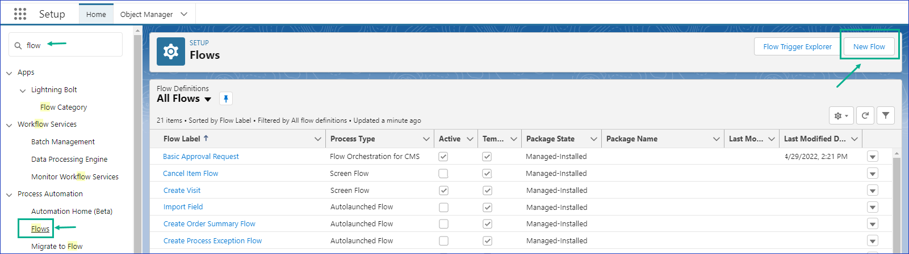Click the Flows setup gear icon
Image resolution: width=909 pixels, height=254 pixels.
click(x=171, y=51)
